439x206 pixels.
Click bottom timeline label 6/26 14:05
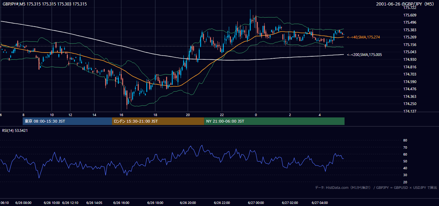tap(94, 203)
